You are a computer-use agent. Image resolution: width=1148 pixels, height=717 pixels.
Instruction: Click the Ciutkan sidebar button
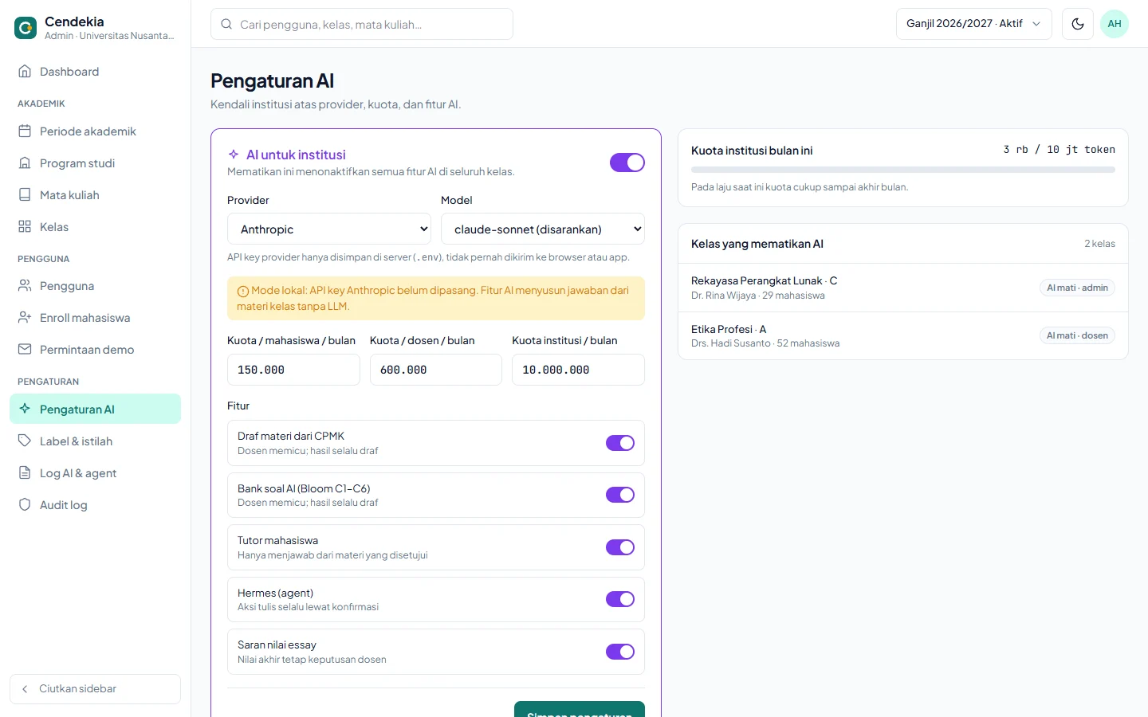pos(96,689)
